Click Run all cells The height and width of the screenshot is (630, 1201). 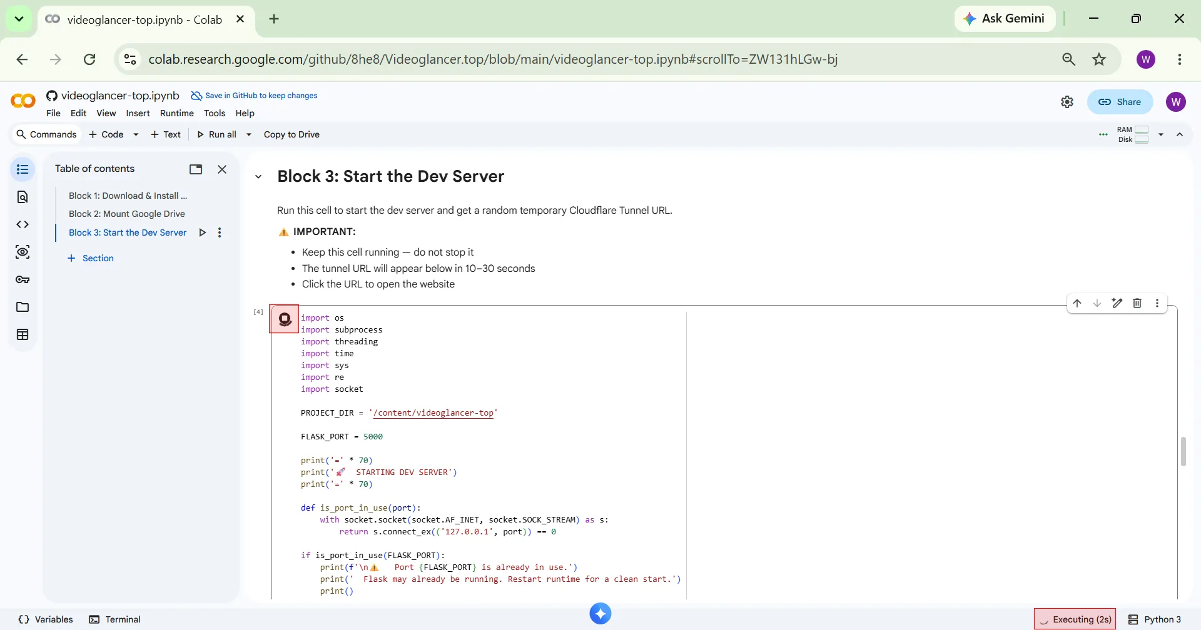pyautogui.click(x=216, y=134)
